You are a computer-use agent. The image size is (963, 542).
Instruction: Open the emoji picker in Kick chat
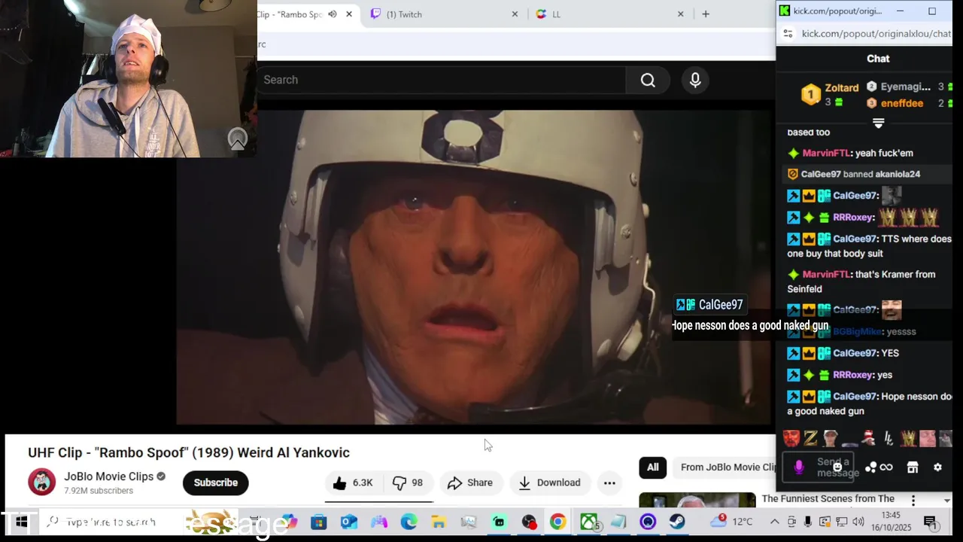click(837, 467)
